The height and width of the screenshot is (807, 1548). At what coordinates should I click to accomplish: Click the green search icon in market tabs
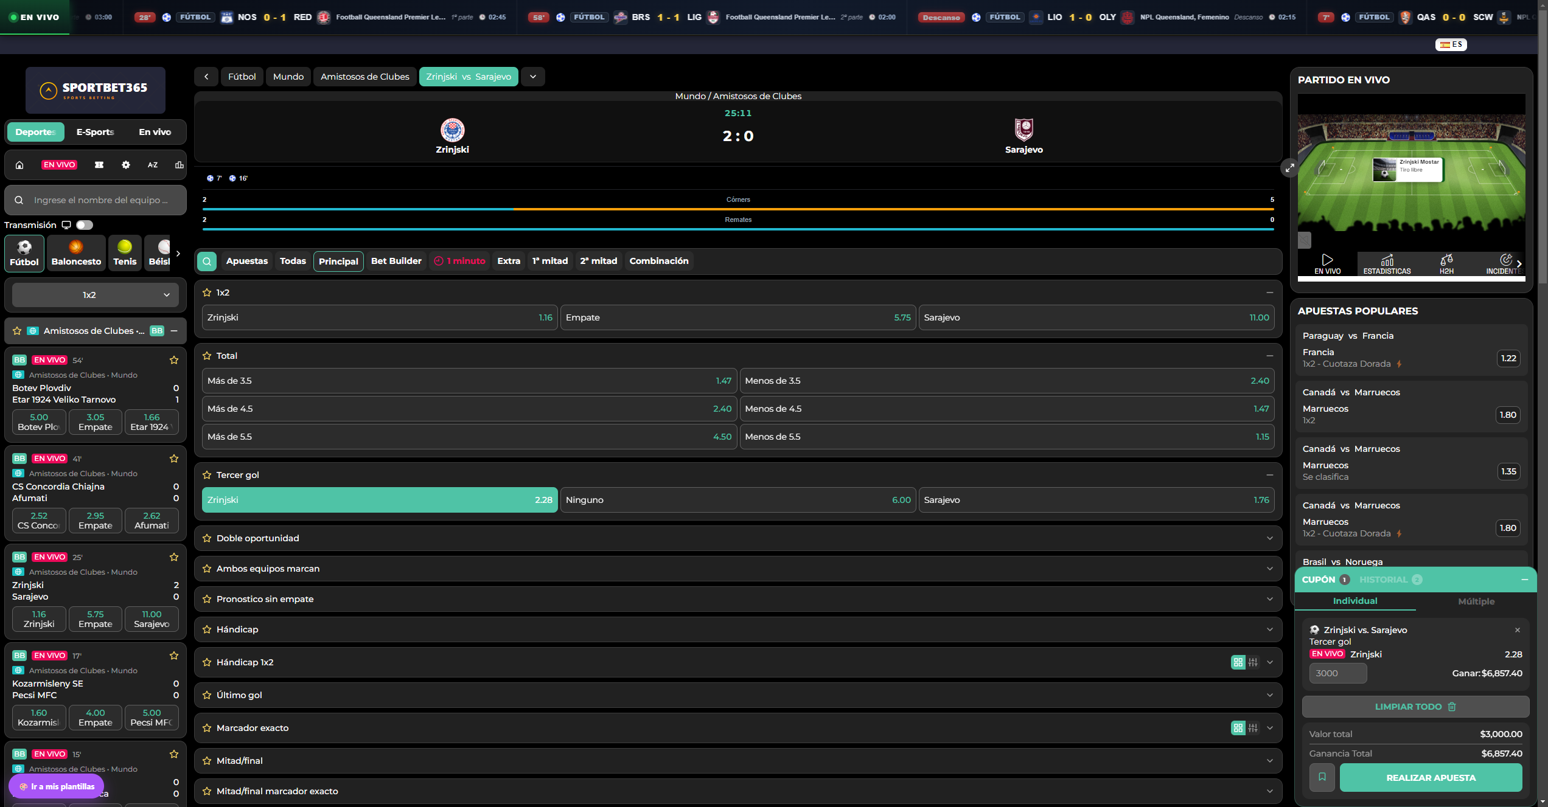click(207, 261)
